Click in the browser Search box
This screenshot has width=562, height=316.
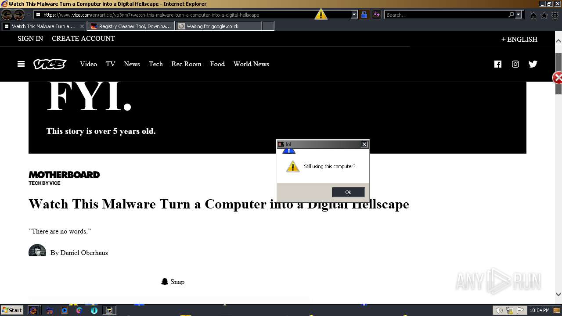(446, 14)
